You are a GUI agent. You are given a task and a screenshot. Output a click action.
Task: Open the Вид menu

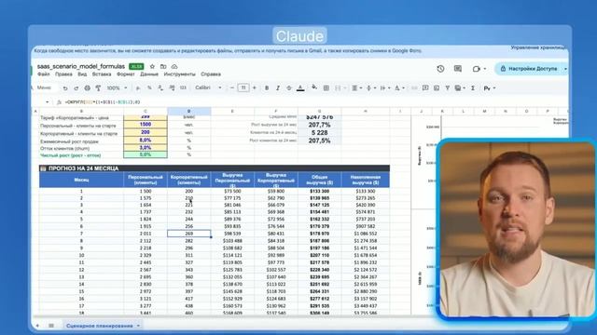(82, 74)
